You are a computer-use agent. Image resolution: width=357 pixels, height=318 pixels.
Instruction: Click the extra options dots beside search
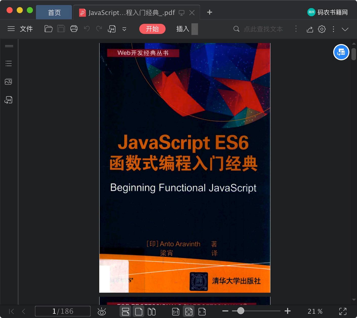tap(296, 29)
